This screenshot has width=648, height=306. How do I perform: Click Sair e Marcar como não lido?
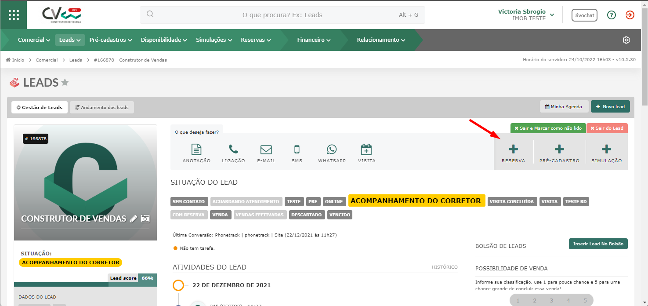[x=548, y=128]
